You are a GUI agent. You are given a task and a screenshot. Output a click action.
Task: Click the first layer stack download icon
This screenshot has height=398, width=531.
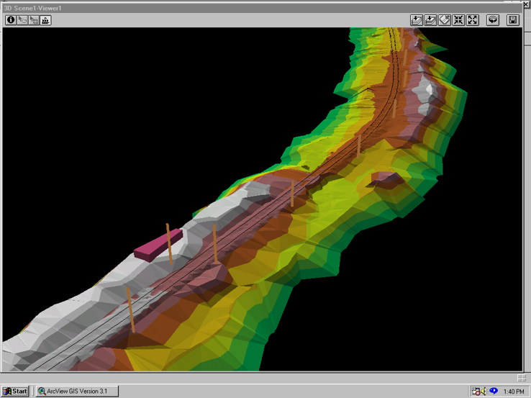417,20
